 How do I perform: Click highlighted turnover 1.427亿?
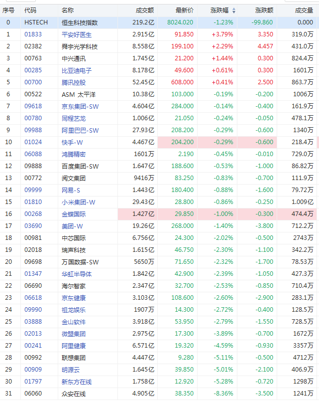pos(143,214)
